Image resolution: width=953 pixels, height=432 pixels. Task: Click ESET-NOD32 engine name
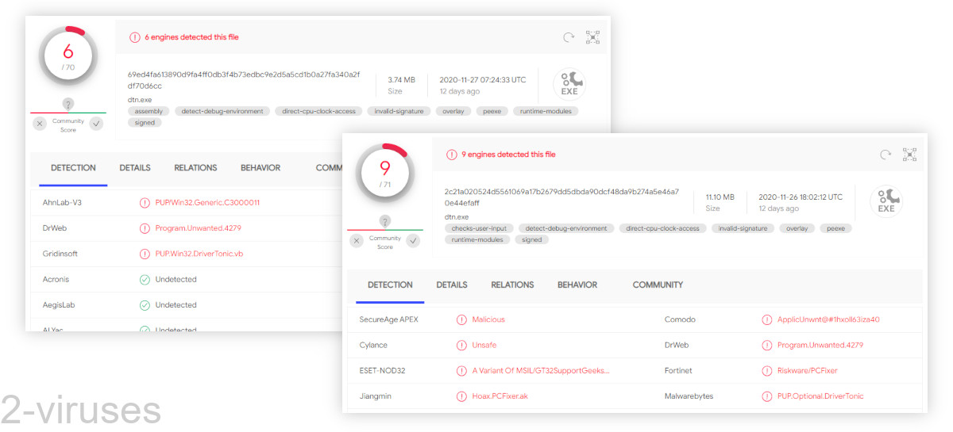click(x=383, y=371)
